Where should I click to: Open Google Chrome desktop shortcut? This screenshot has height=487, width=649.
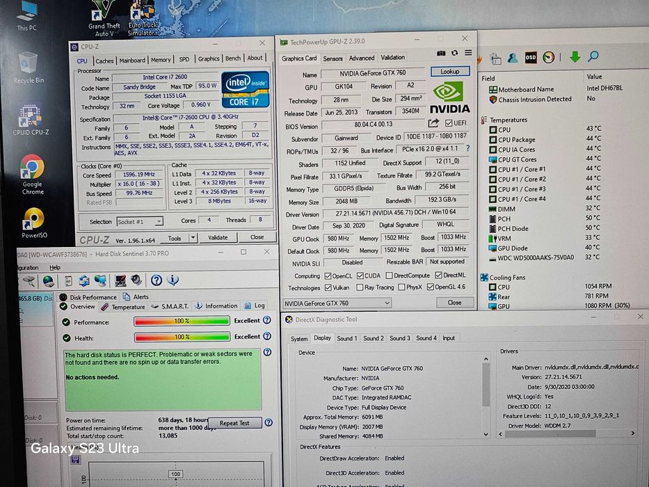click(32, 175)
